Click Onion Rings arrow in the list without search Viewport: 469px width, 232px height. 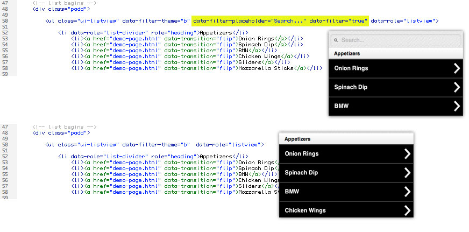[407, 153]
